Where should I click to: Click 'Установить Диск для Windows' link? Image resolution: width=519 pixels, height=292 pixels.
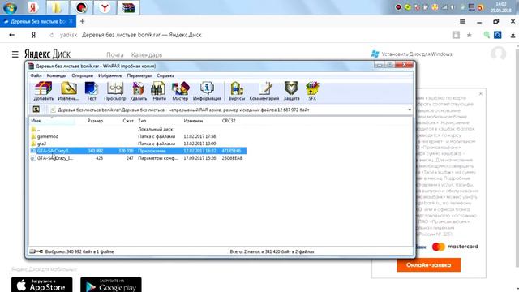click(x=412, y=54)
